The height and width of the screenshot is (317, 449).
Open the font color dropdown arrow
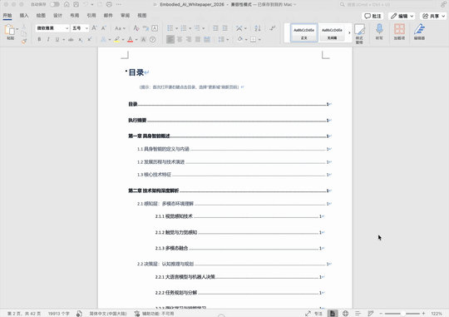click(136, 40)
